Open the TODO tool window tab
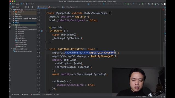This screenshot has width=175, height=98. [57, 94]
